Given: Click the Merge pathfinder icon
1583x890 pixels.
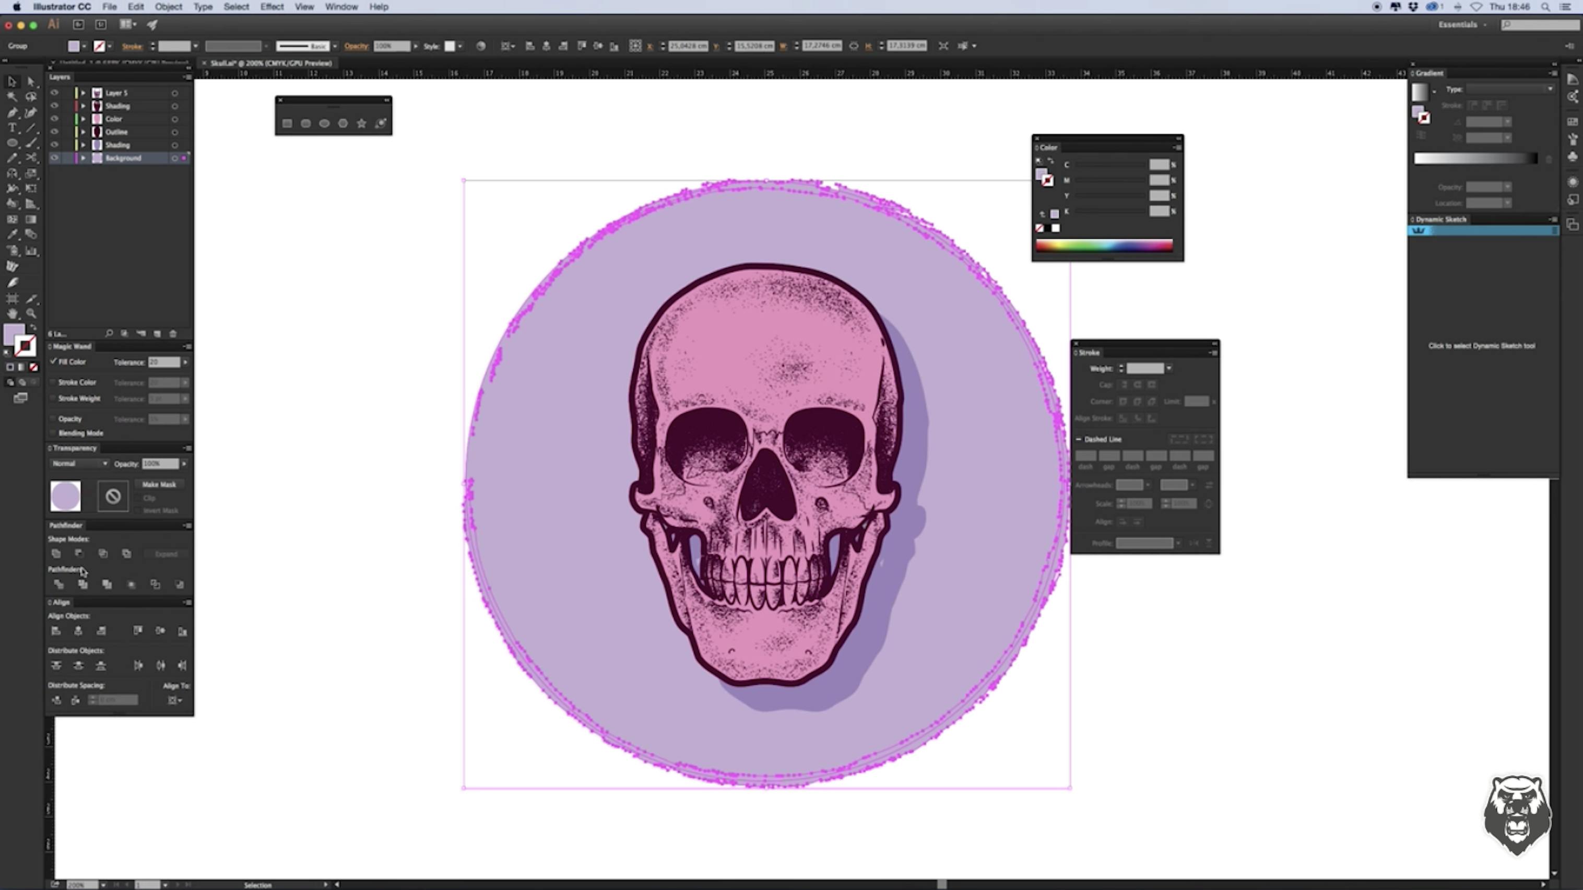Looking at the screenshot, I should tap(107, 584).
